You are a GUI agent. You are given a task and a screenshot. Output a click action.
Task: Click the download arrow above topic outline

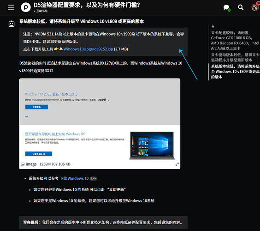(213, 26)
